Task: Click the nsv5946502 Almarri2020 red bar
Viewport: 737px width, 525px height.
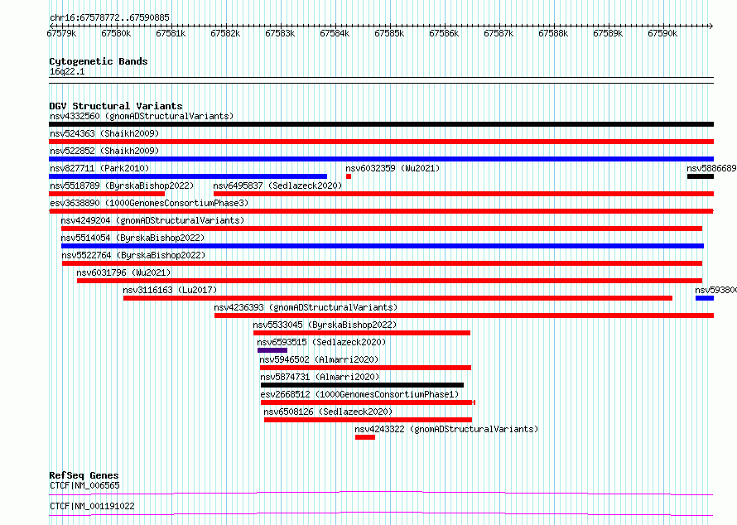Action: coord(365,368)
